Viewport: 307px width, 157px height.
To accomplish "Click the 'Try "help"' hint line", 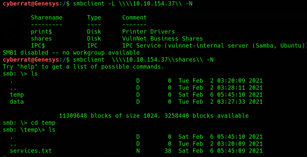I will (84, 67).
